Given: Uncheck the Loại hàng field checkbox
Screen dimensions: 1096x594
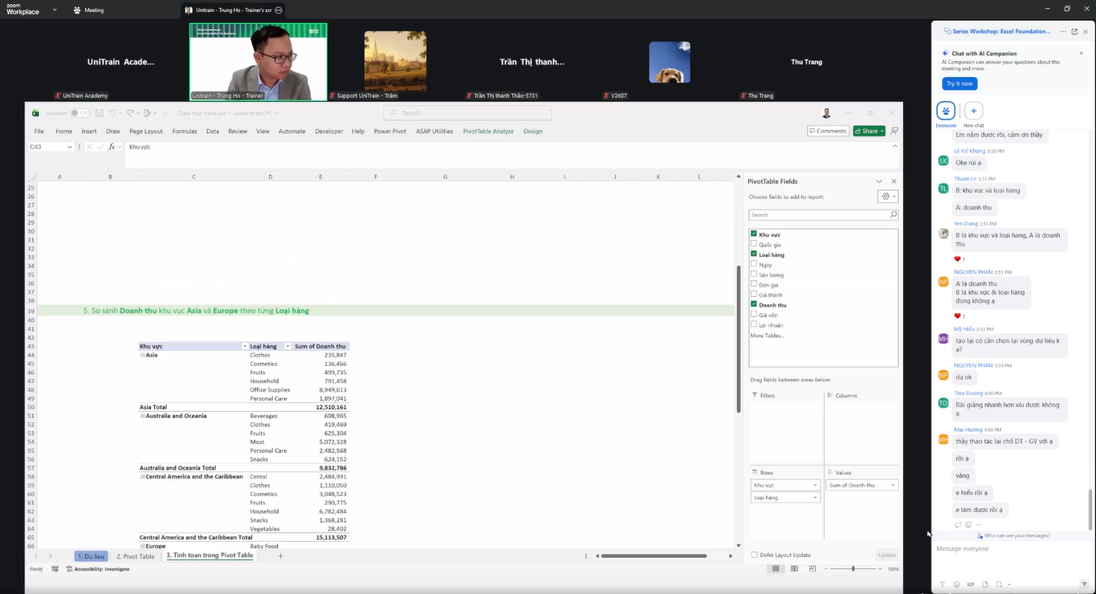Looking at the screenshot, I should [x=754, y=254].
